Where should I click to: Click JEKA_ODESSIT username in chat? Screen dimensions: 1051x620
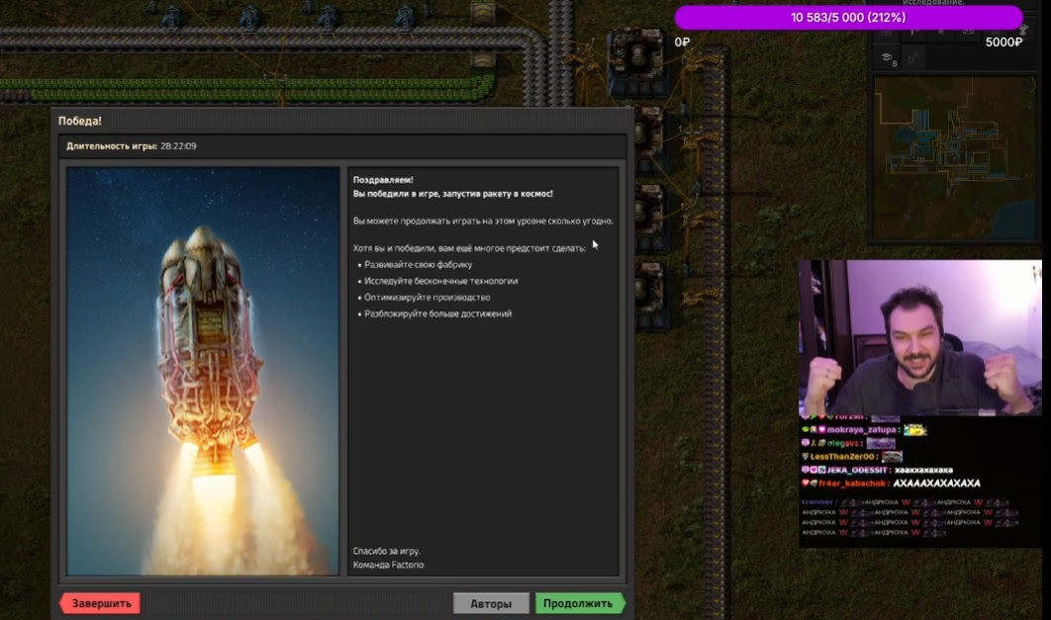[x=857, y=470]
